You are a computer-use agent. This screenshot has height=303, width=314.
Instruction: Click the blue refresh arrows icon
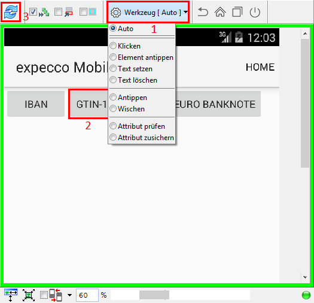coord(11,12)
